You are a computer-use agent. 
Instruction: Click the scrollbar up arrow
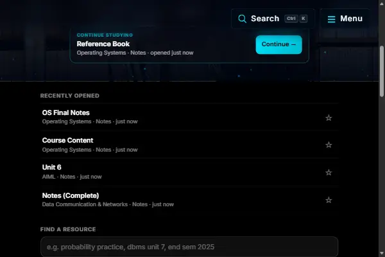click(382, 3)
